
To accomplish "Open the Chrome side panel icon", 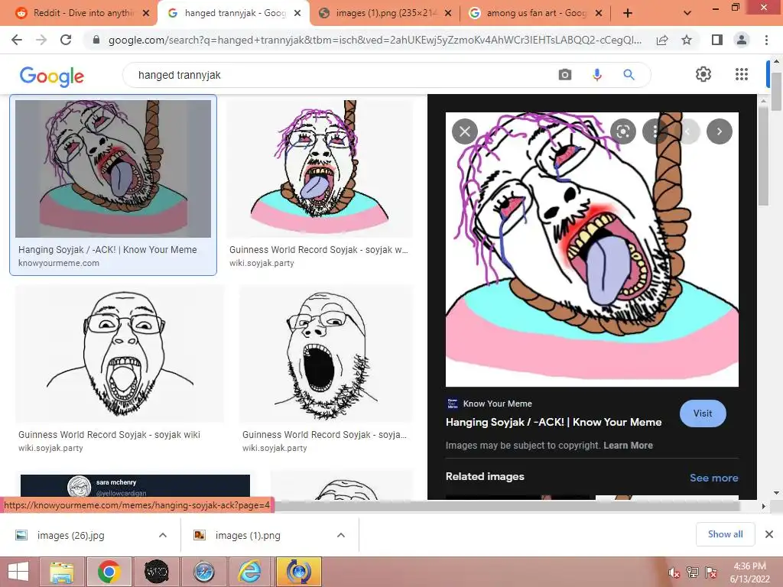I will click(717, 40).
